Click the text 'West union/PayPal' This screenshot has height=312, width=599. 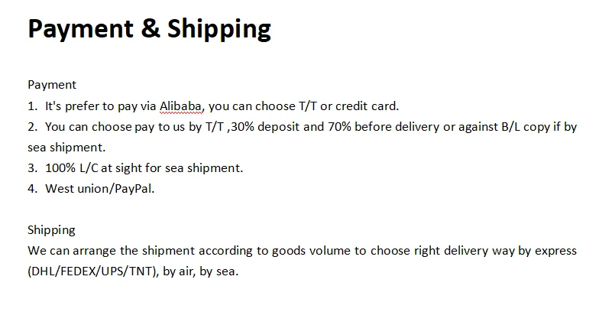point(99,188)
